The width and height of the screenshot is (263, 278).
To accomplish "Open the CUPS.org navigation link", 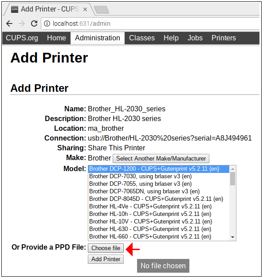I will 22,38.
